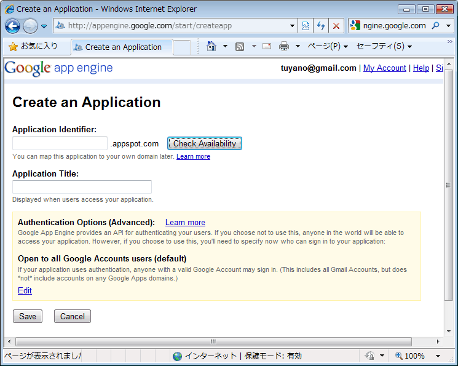Select the Create an Application tab
The image size is (458, 366).
coord(122,47)
